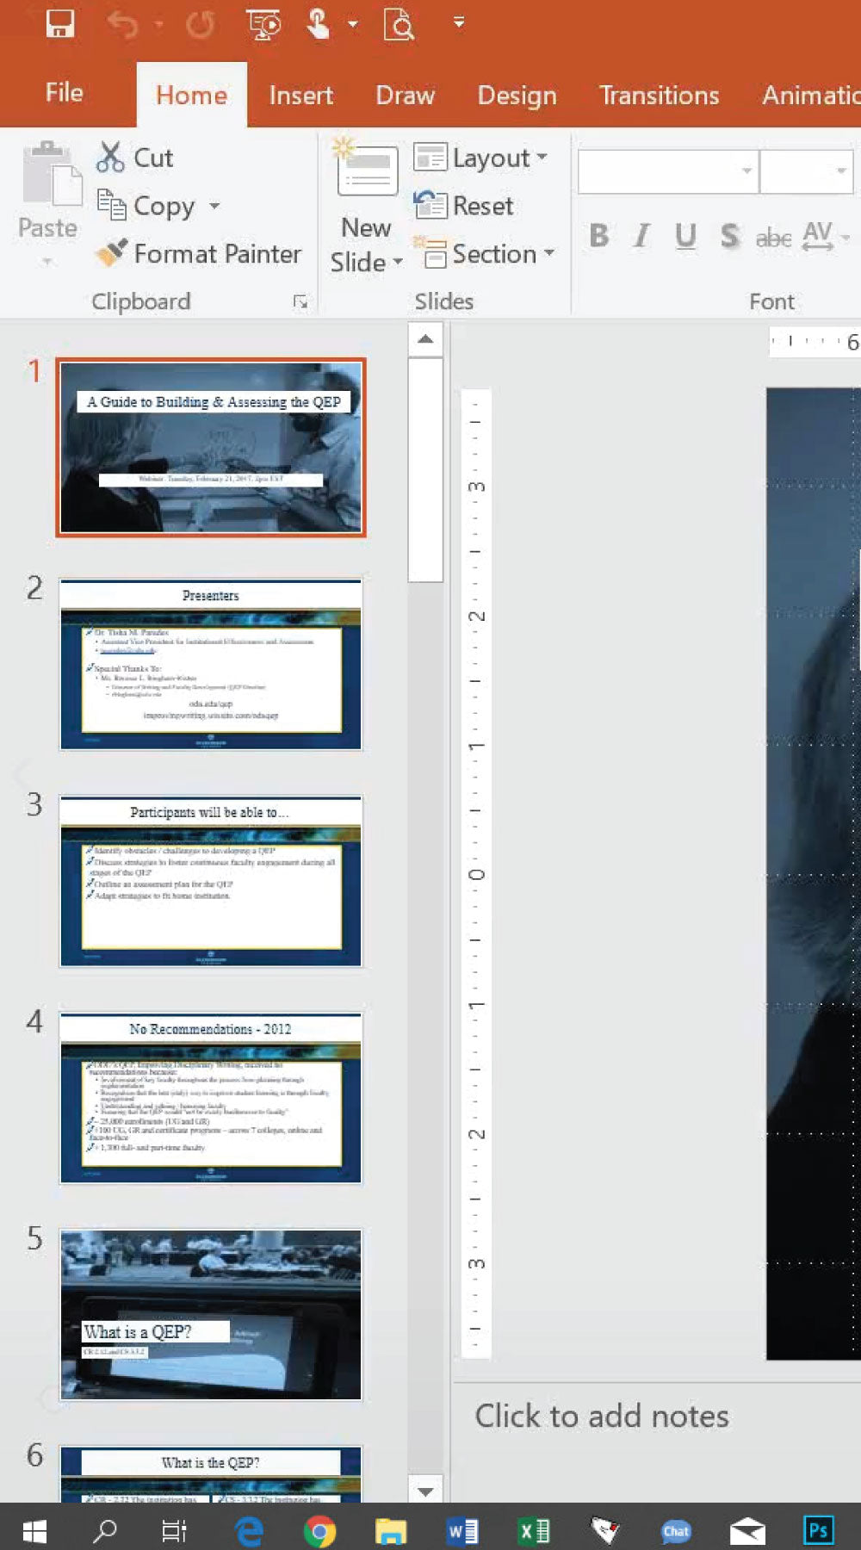Select the "What is a QEP?" slide 5 thumbnail
Image resolution: width=861 pixels, height=1550 pixels.
click(x=211, y=1314)
